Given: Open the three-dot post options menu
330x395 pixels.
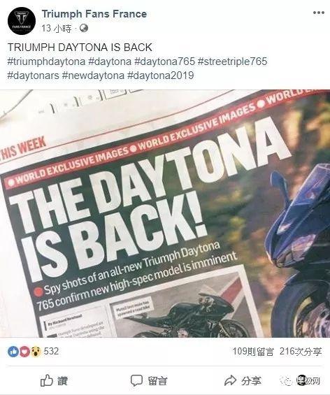Looking at the screenshot, I should coord(319,13).
